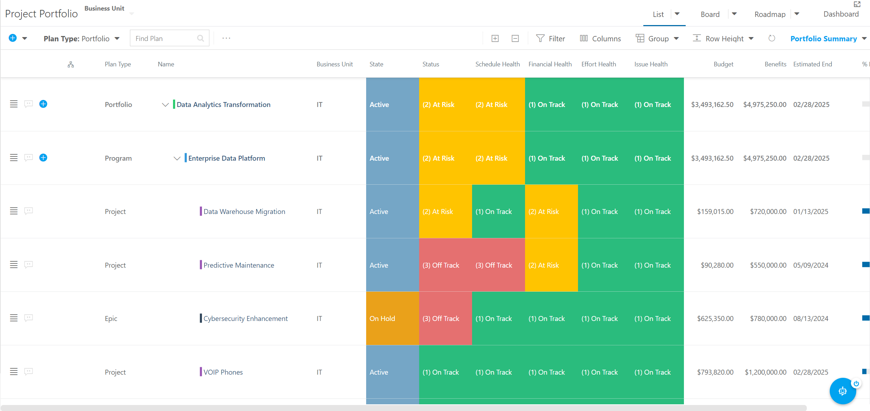
Task: Open the pop-out window icon at top right
Action: [857, 4]
